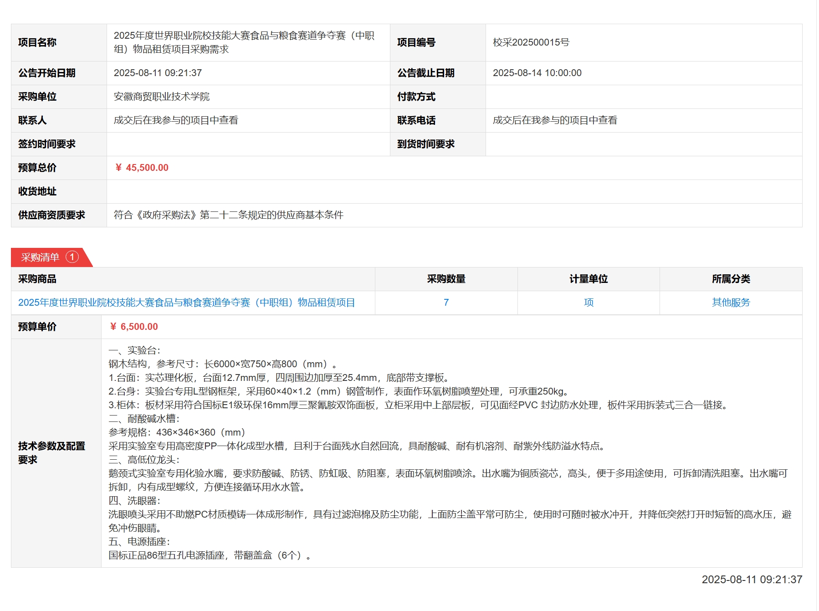The height and width of the screenshot is (611, 819).
Task: Click the yen symbol before 6,500.00
Action: click(113, 327)
